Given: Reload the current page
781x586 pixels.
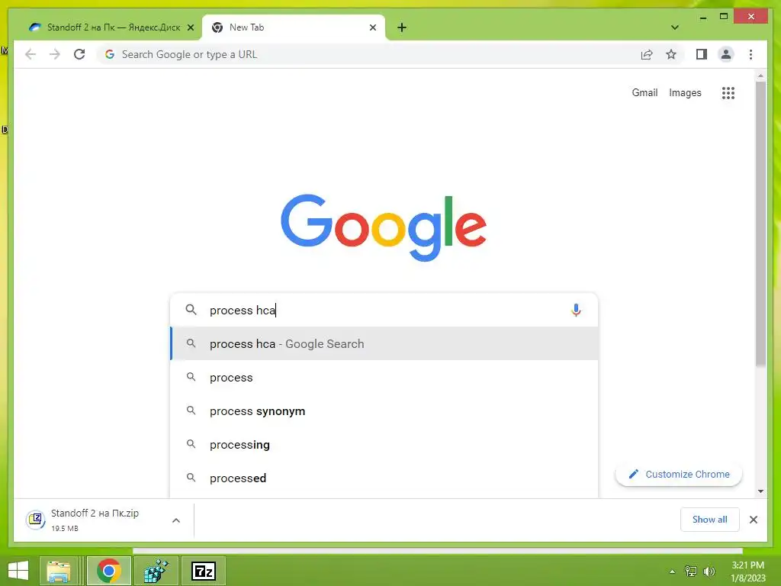Looking at the screenshot, I should 79,54.
